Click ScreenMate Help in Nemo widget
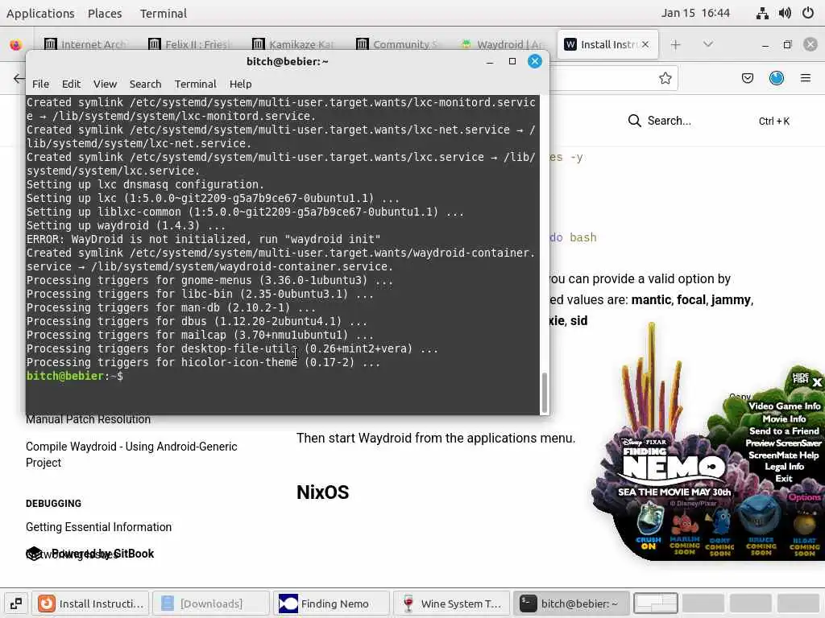This screenshot has width=825, height=618. pyautogui.click(x=783, y=455)
